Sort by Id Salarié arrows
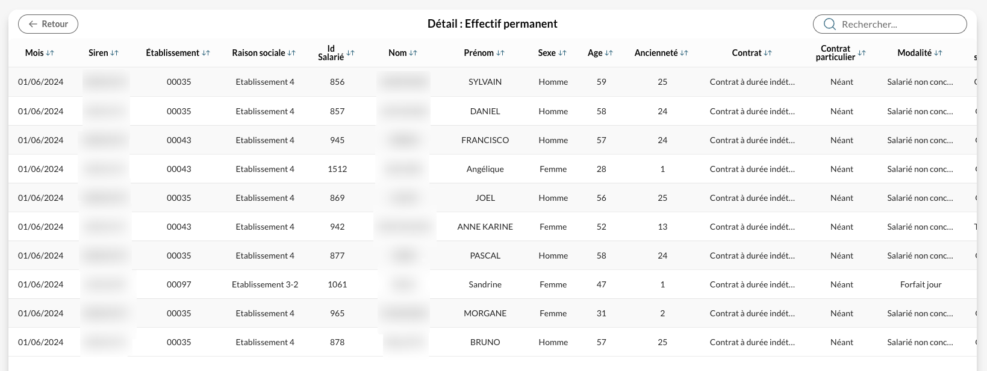This screenshot has height=371, width=987. coord(350,53)
